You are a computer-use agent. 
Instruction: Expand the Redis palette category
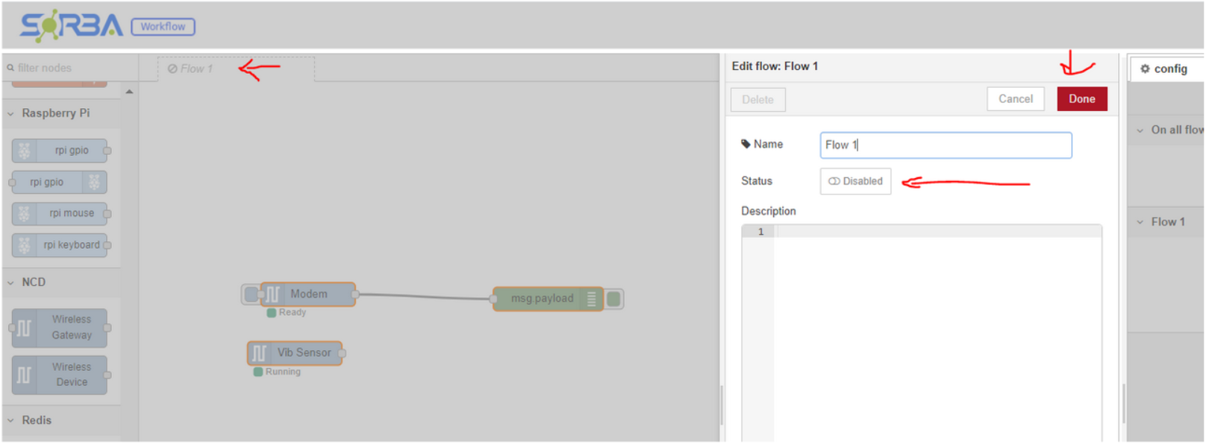(11, 421)
